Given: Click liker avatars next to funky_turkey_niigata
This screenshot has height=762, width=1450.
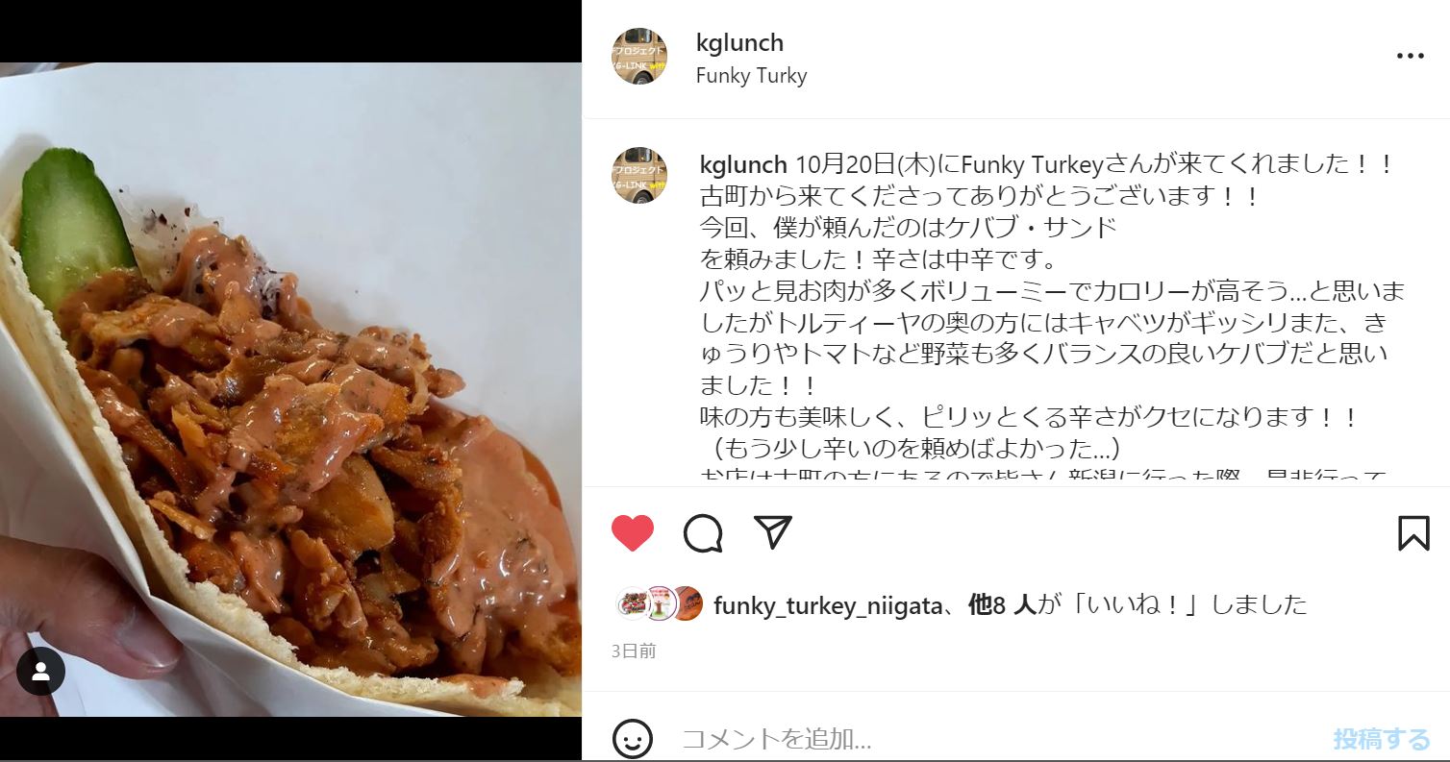Looking at the screenshot, I should click(x=660, y=603).
